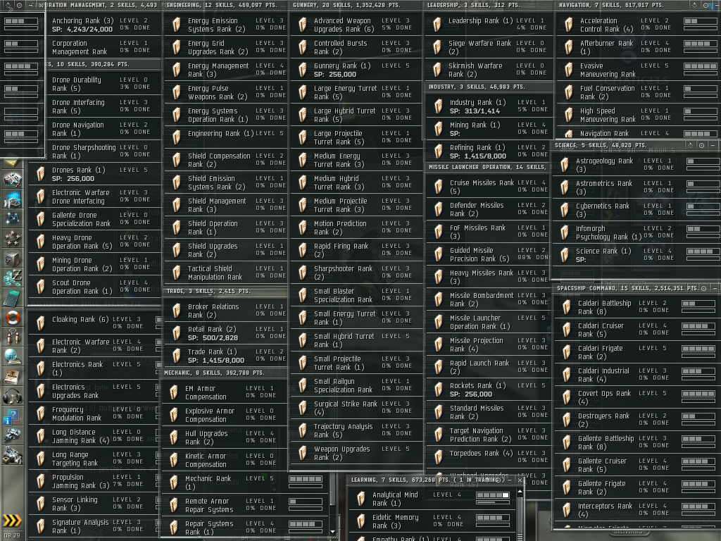Screen dimensions: 721x541
Task: Click the skill book icon for Hull Upgrades
Action: point(173,437)
